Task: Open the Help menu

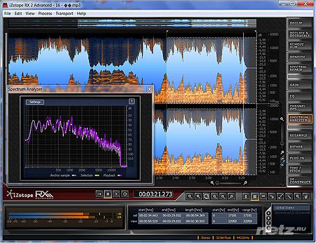Action: (x=81, y=13)
